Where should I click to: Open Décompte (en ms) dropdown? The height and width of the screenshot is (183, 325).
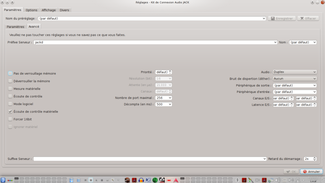click(164, 104)
